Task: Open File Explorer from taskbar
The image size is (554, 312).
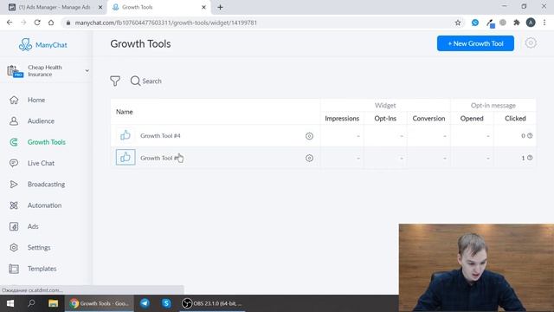Action: click(54, 303)
